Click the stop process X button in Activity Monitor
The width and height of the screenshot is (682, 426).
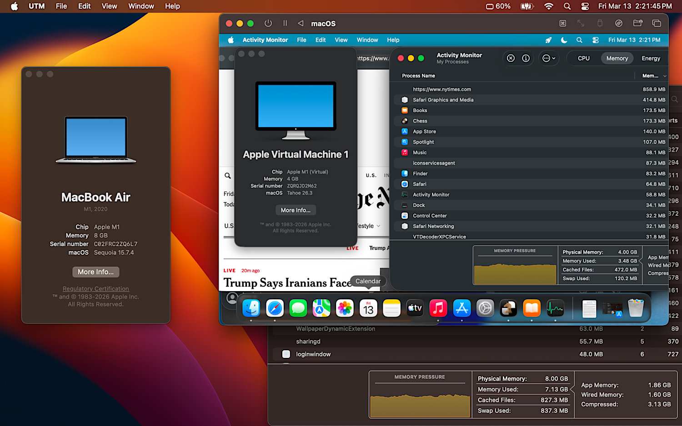pyautogui.click(x=511, y=58)
